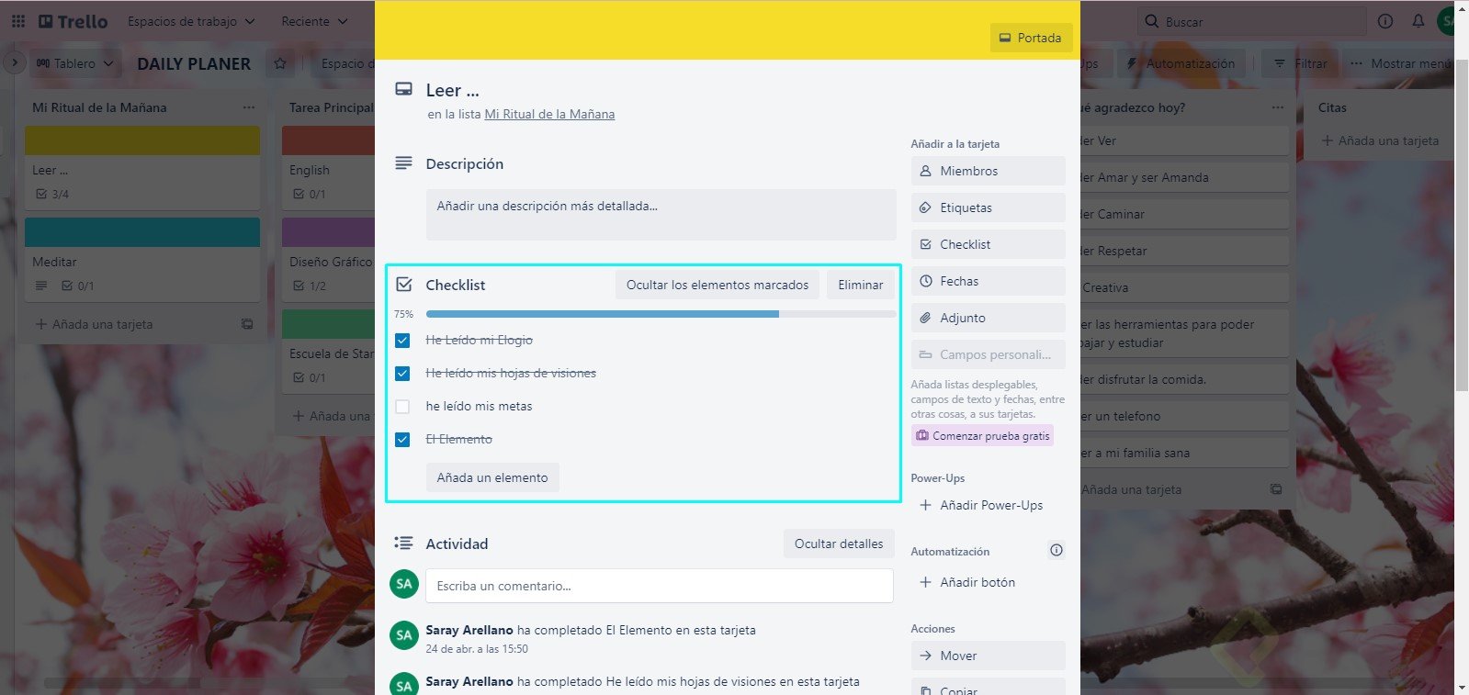This screenshot has height=695, width=1469.
Task: Open the un telefono card
Action: coord(1184,416)
